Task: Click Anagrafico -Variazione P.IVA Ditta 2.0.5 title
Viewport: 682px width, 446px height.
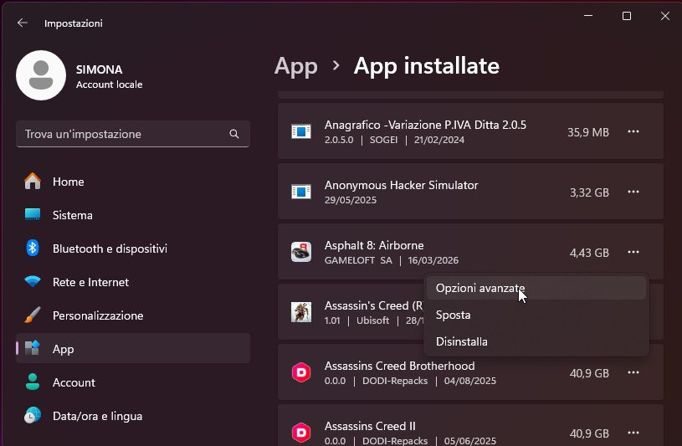Action: [425, 125]
